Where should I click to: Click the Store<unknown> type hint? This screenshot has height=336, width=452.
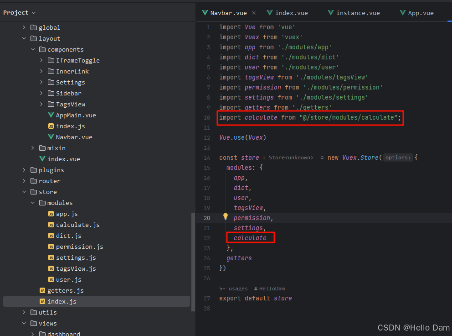point(291,157)
